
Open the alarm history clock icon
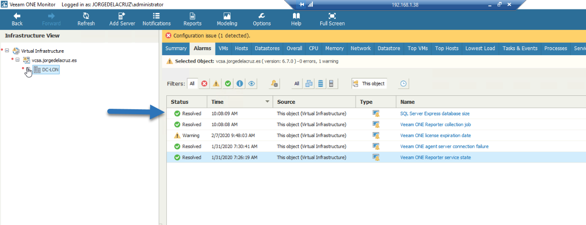pos(403,84)
